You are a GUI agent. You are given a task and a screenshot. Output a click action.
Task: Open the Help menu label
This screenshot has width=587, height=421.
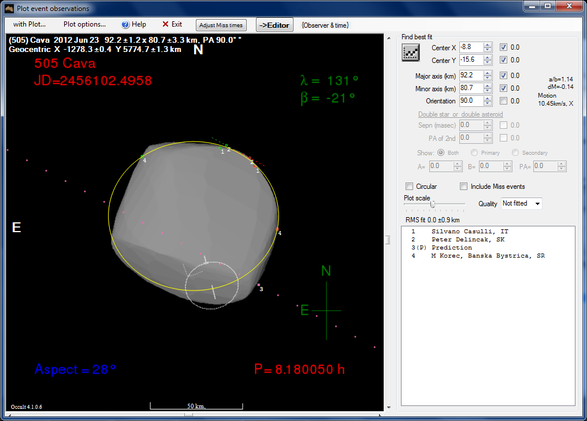[139, 24]
